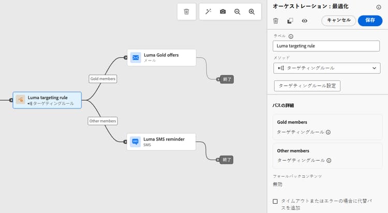Click ターゲティングルール設定 button
The image size is (388, 213).
point(307,86)
